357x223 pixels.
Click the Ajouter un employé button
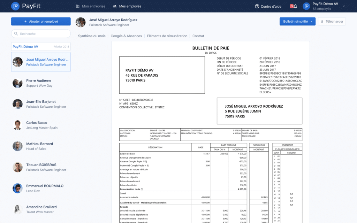click(40, 21)
